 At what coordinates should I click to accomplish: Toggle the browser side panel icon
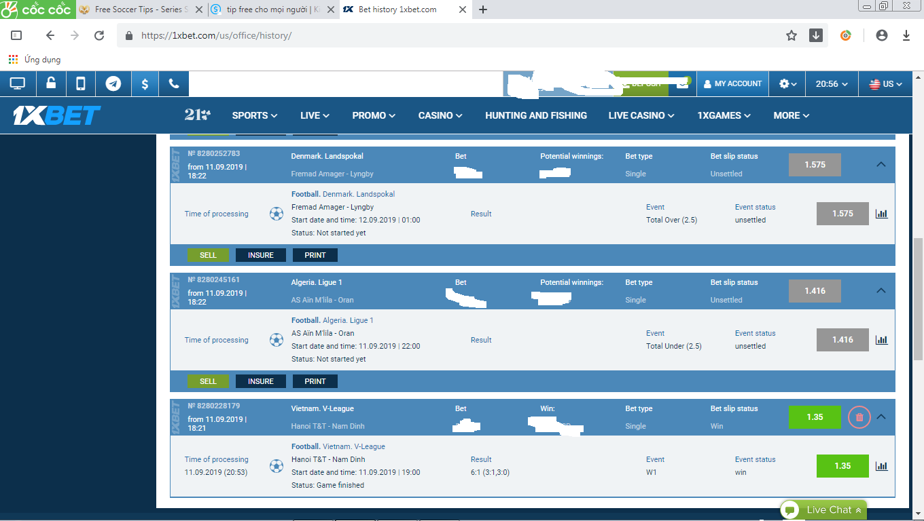point(17,35)
